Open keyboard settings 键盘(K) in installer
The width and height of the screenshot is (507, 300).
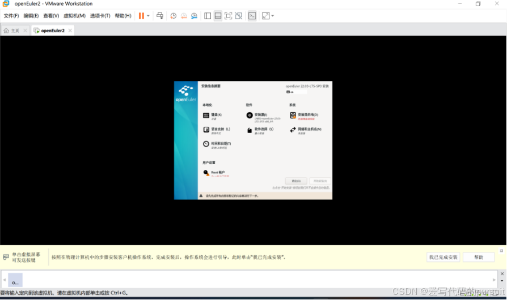click(213, 116)
